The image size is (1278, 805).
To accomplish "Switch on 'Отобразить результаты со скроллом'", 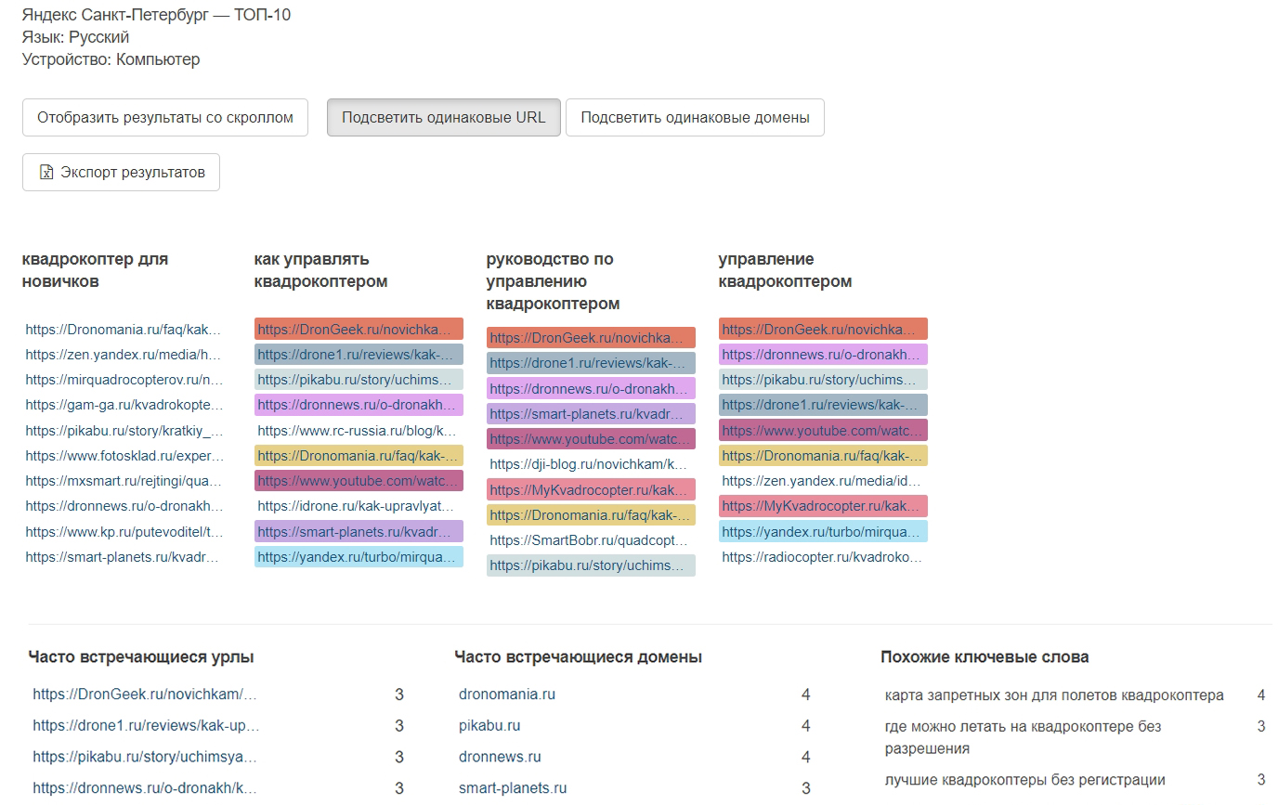I will (x=165, y=118).
